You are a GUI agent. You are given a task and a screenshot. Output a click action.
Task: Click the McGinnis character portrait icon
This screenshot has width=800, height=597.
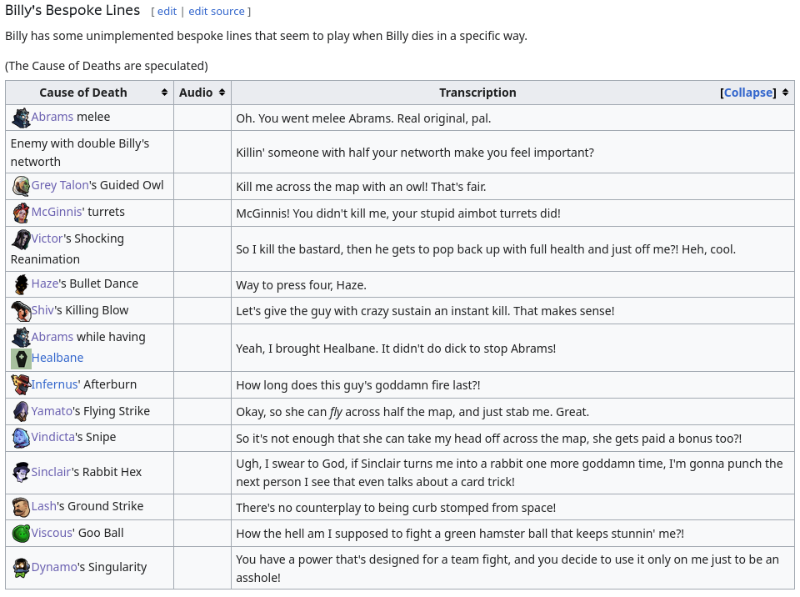pyautogui.click(x=21, y=213)
